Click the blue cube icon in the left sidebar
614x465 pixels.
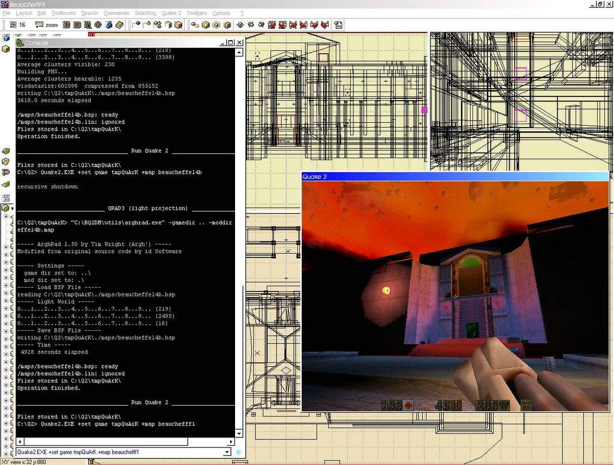click(5, 38)
